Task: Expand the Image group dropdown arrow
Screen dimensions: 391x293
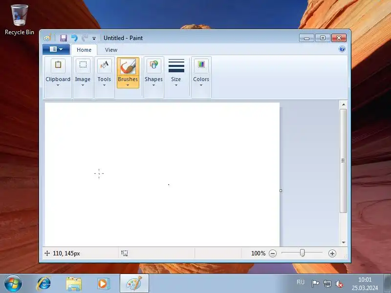Action: coord(83,85)
